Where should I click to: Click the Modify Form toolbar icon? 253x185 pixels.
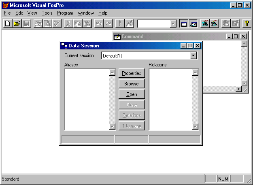tap(129, 23)
